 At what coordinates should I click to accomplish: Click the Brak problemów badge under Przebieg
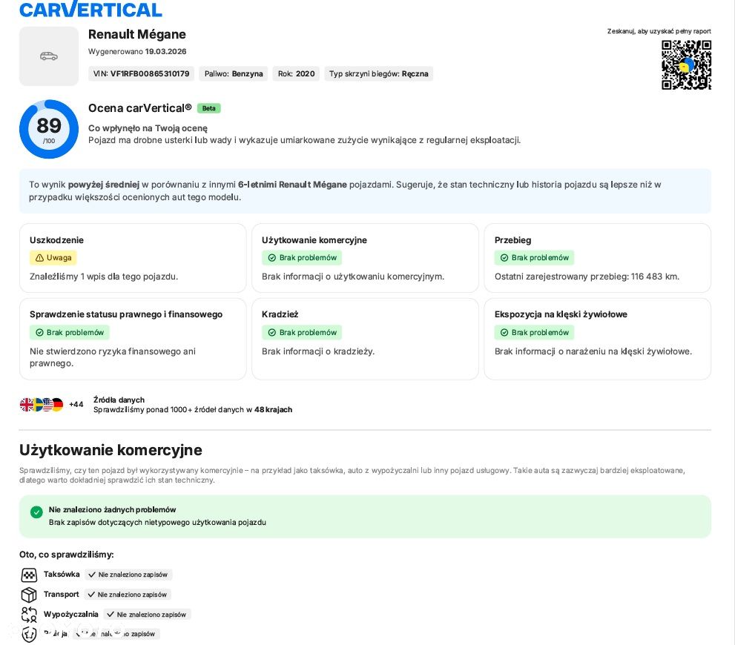coord(534,257)
